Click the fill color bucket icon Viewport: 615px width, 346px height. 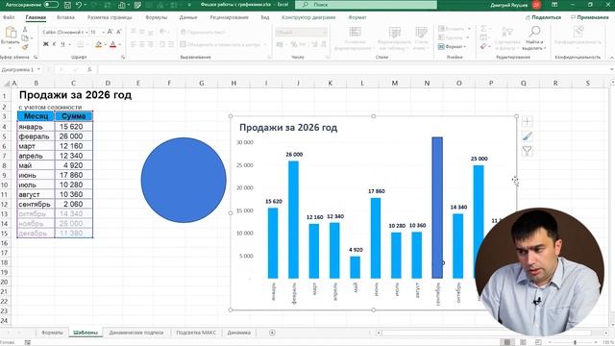pyautogui.click(x=98, y=44)
